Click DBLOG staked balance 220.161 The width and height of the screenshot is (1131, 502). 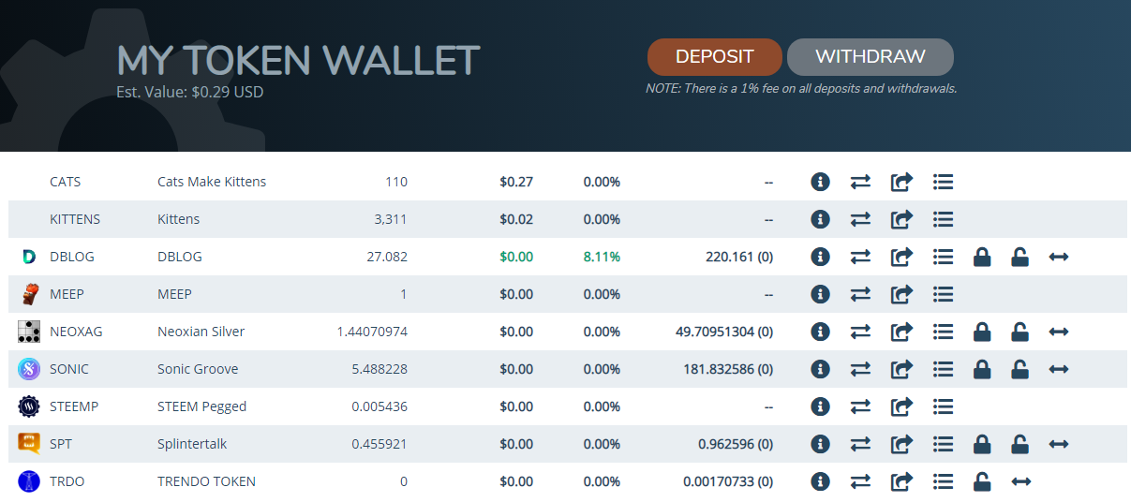(x=729, y=257)
